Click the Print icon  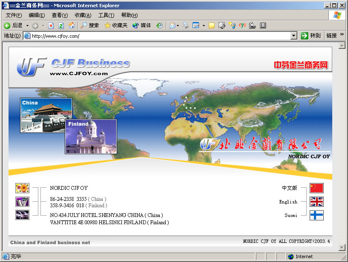pos(186,25)
